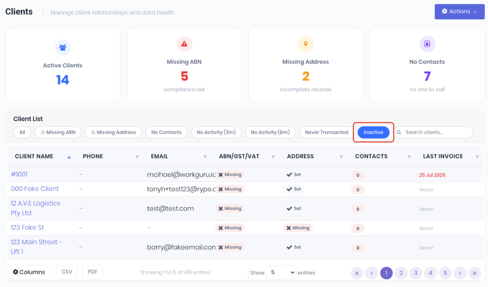Export the list as PDF

pos(93,272)
